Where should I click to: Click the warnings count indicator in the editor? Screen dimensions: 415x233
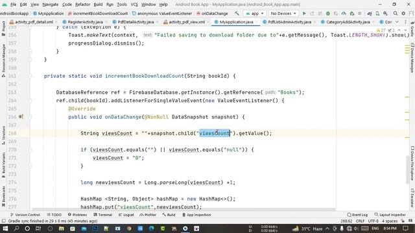(x=381, y=30)
